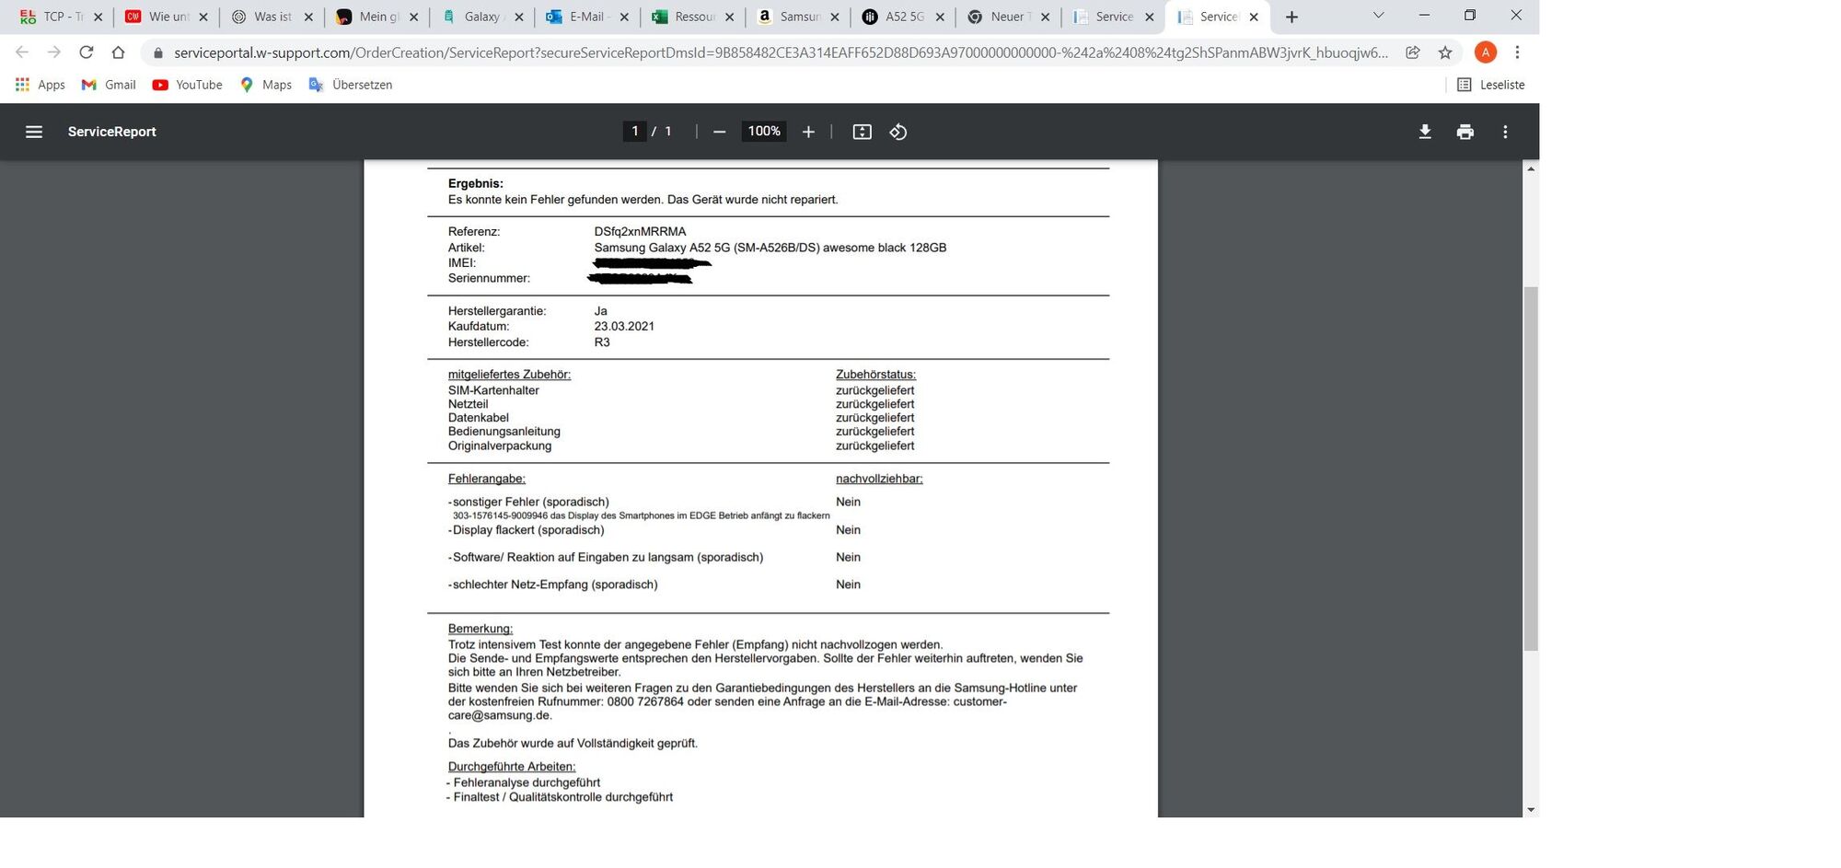Click the site lock icon in address bar

157,52
